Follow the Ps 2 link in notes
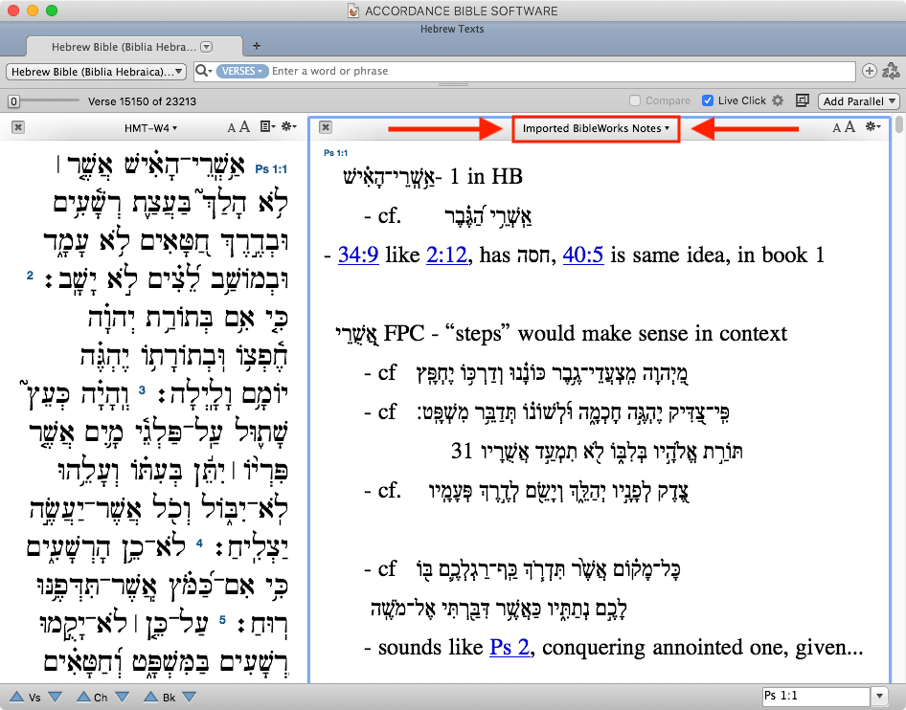Screen dimensions: 906x710 (x=510, y=647)
